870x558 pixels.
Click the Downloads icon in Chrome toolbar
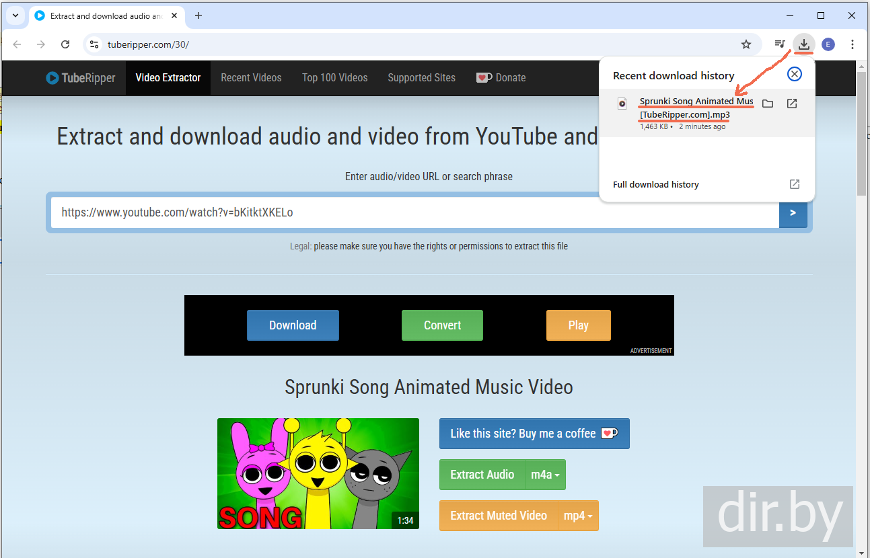coord(803,44)
